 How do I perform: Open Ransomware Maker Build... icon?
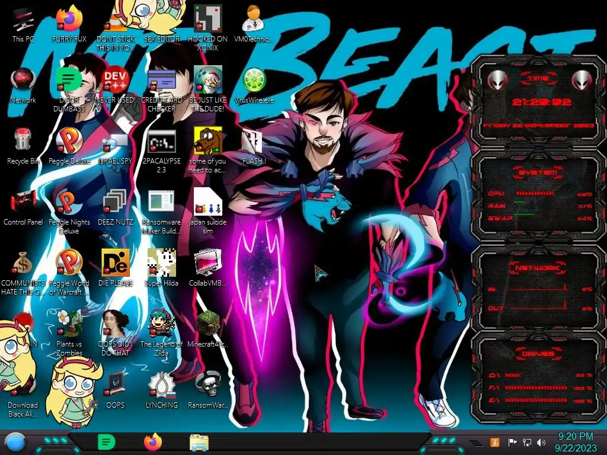[x=161, y=213]
